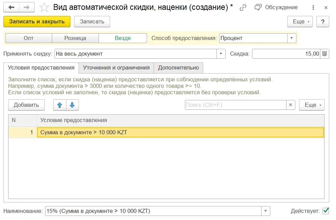The image size is (336, 220).
Task: Switch to Дополнительно tab
Action: click(x=178, y=68)
